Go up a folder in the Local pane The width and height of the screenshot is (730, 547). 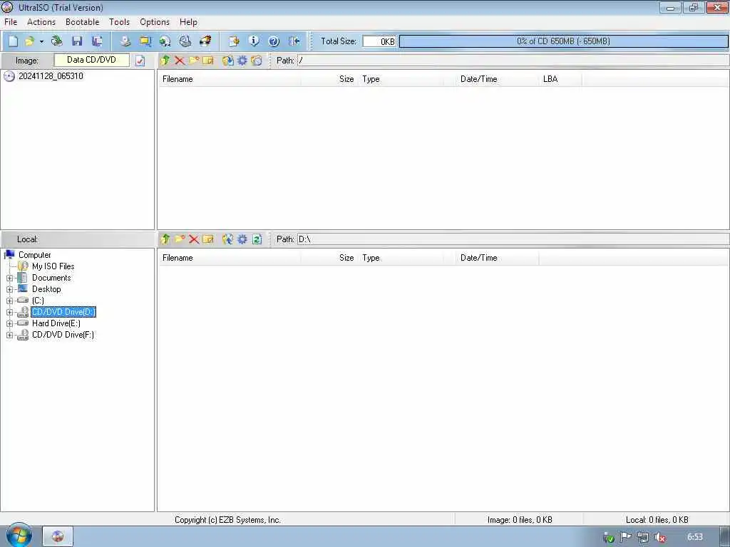[x=165, y=239]
